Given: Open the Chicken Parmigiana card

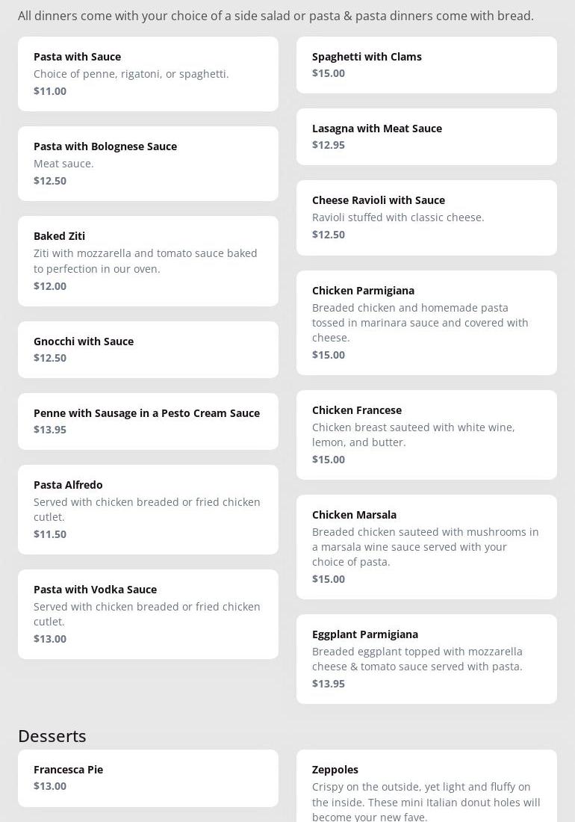Looking at the screenshot, I should click(x=426, y=322).
